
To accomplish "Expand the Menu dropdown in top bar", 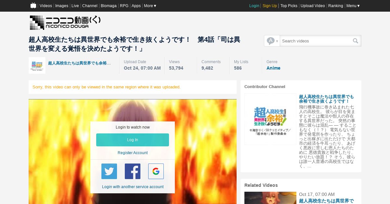I will click(353, 6).
